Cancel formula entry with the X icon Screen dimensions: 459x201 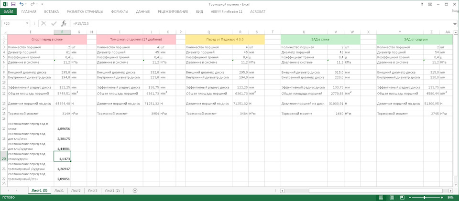click(x=44, y=23)
